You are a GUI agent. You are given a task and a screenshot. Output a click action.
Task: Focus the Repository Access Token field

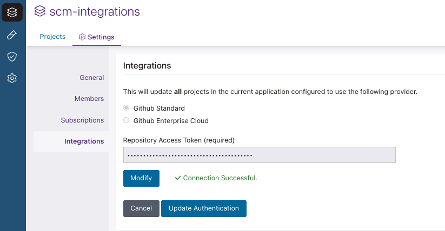coord(260,155)
